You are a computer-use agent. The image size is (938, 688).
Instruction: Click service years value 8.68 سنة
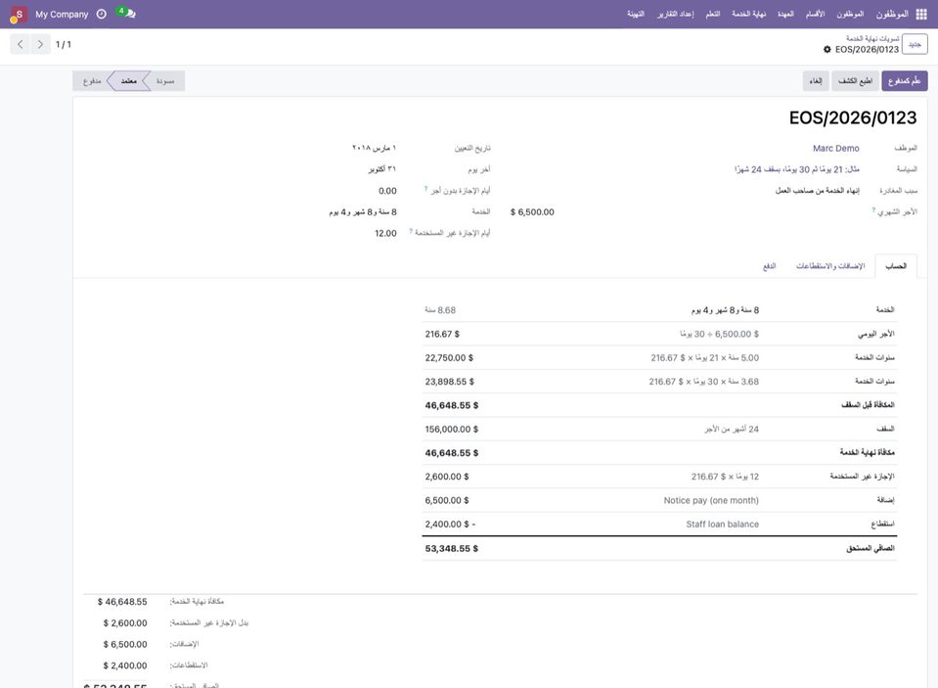point(440,310)
